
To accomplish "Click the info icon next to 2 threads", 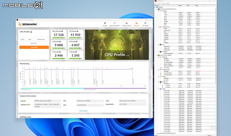I will (60, 52).
